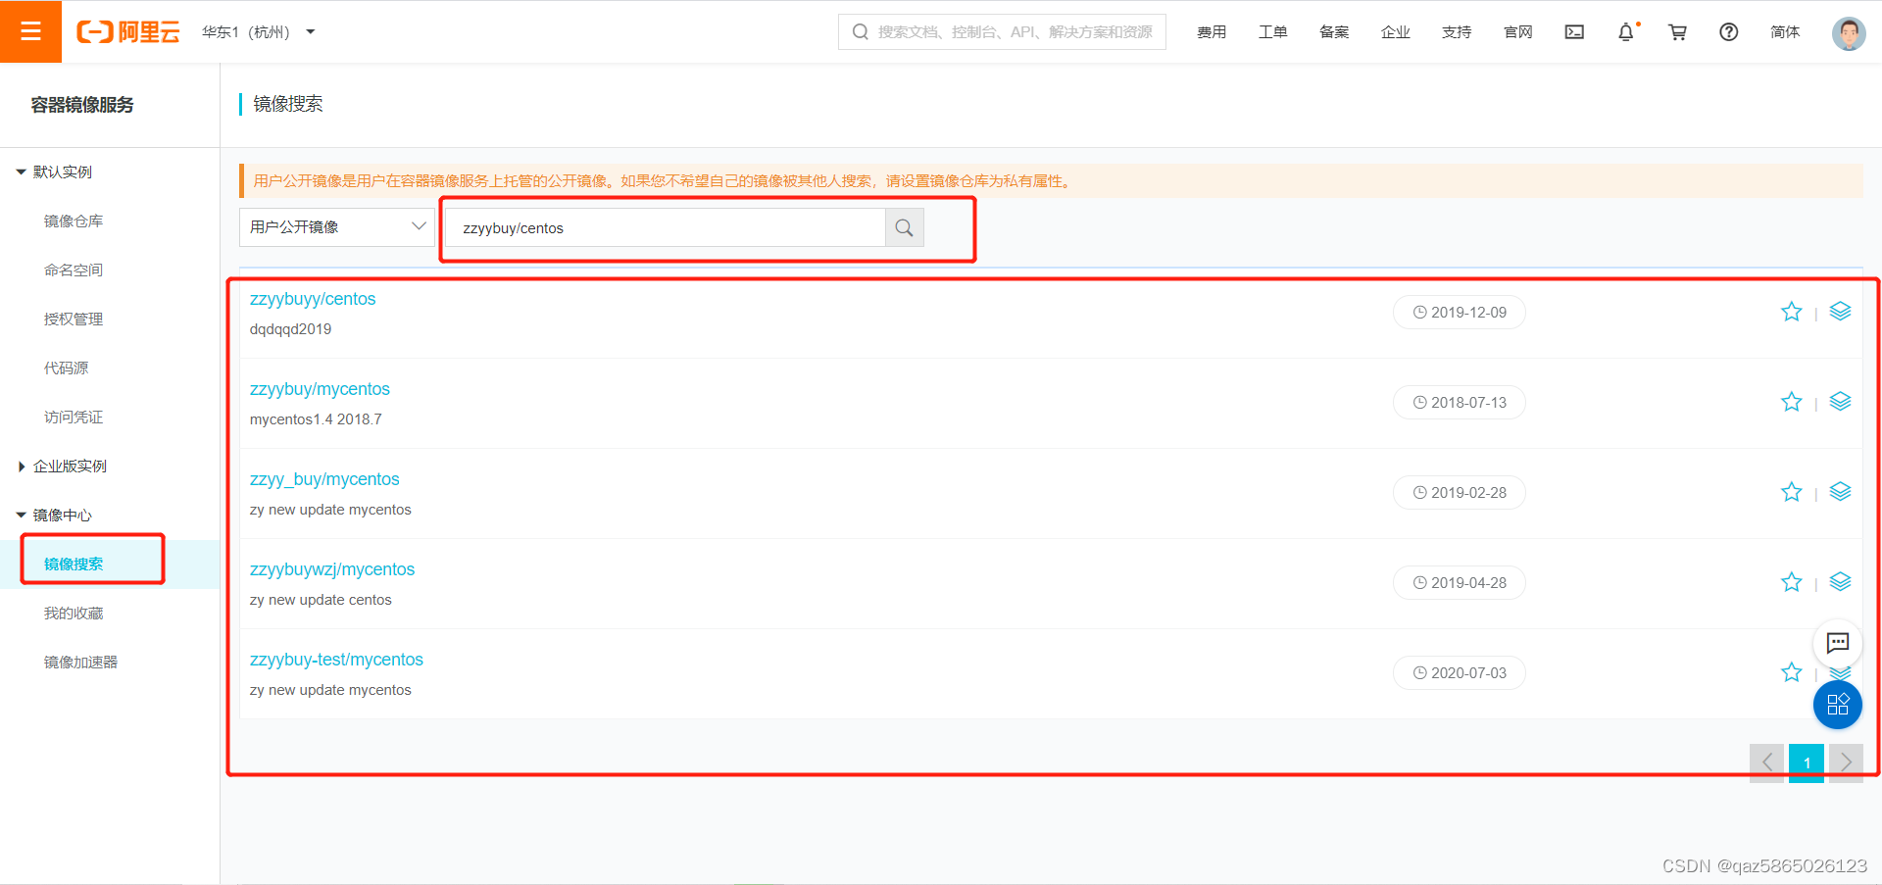Star the zzyybuy/mycentos image

pyautogui.click(x=1792, y=402)
